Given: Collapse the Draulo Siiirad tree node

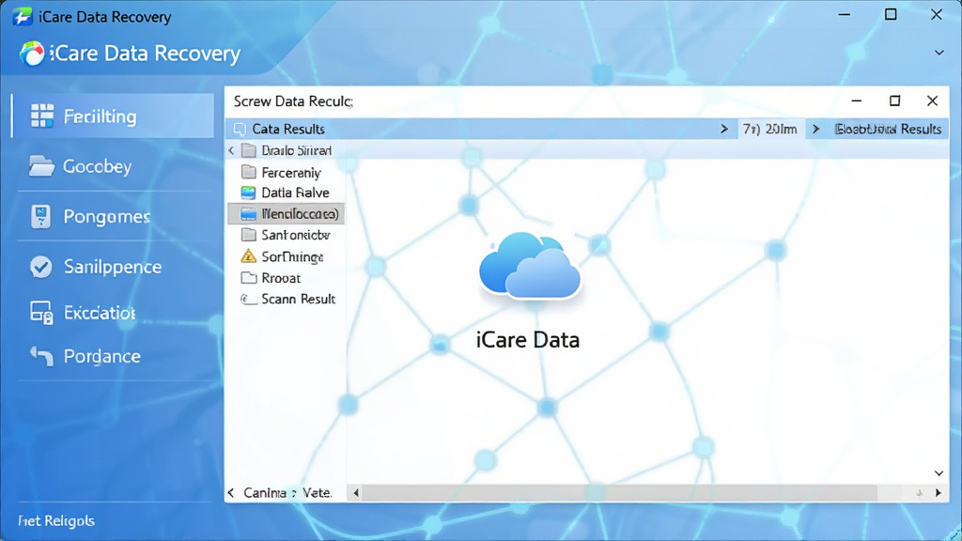Looking at the screenshot, I should pyautogui.click(x=231, y=150).
